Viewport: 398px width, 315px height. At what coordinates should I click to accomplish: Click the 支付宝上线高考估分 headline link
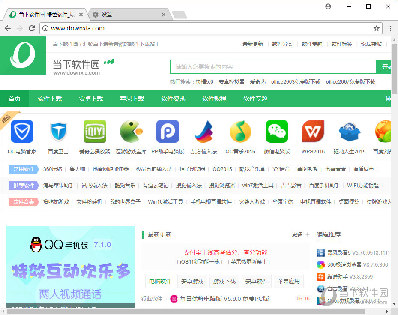(x=225, y=252)
